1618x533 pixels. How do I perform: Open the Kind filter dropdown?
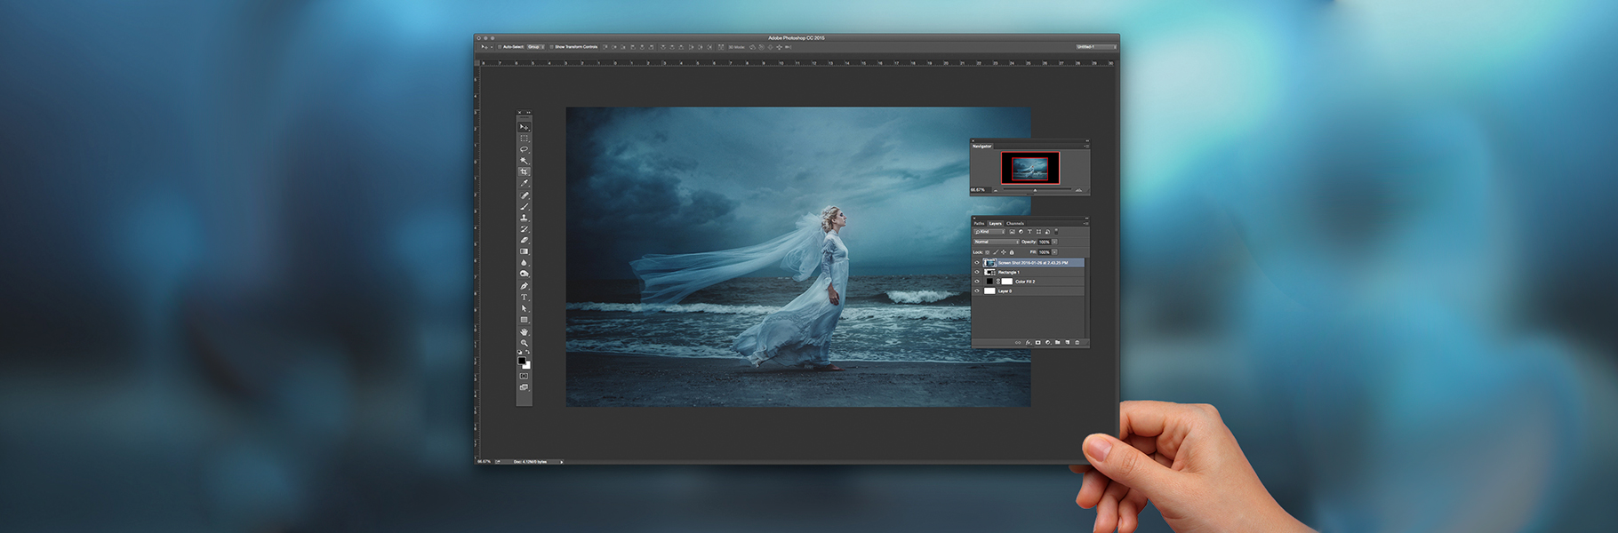tap(989, 232)
